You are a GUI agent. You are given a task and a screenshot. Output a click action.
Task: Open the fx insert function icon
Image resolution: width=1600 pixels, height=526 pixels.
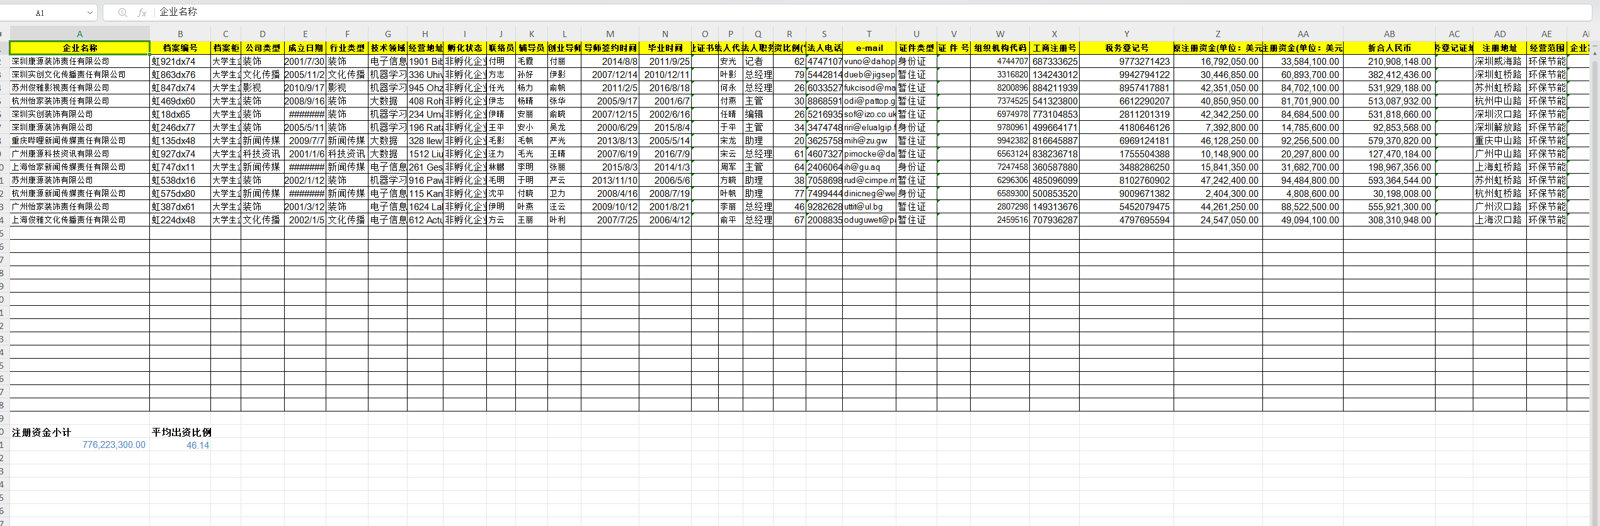pos(142,13)
